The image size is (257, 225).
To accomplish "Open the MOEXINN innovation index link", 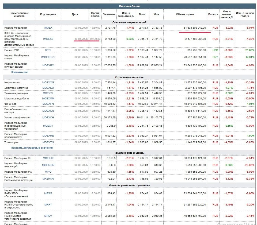I will pos(48,165).
